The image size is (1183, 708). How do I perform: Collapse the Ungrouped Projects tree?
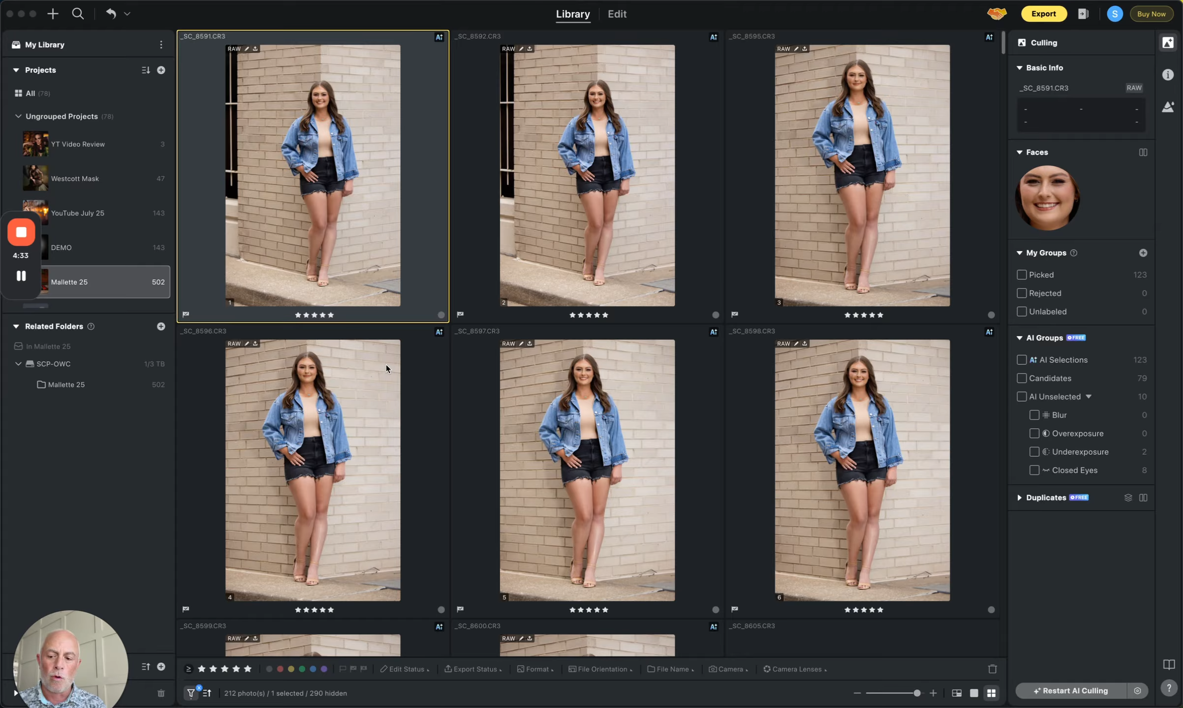18,117
